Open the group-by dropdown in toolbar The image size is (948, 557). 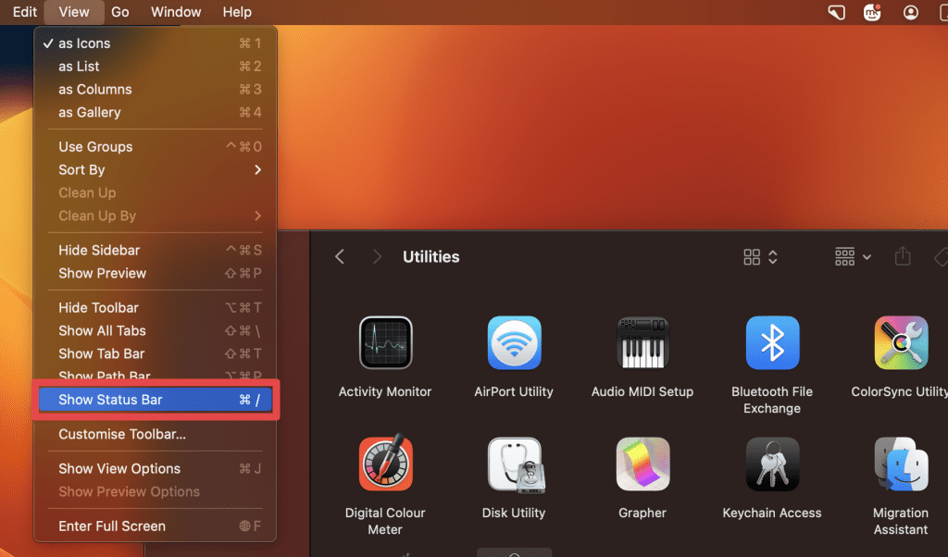[x=853, y=257]
